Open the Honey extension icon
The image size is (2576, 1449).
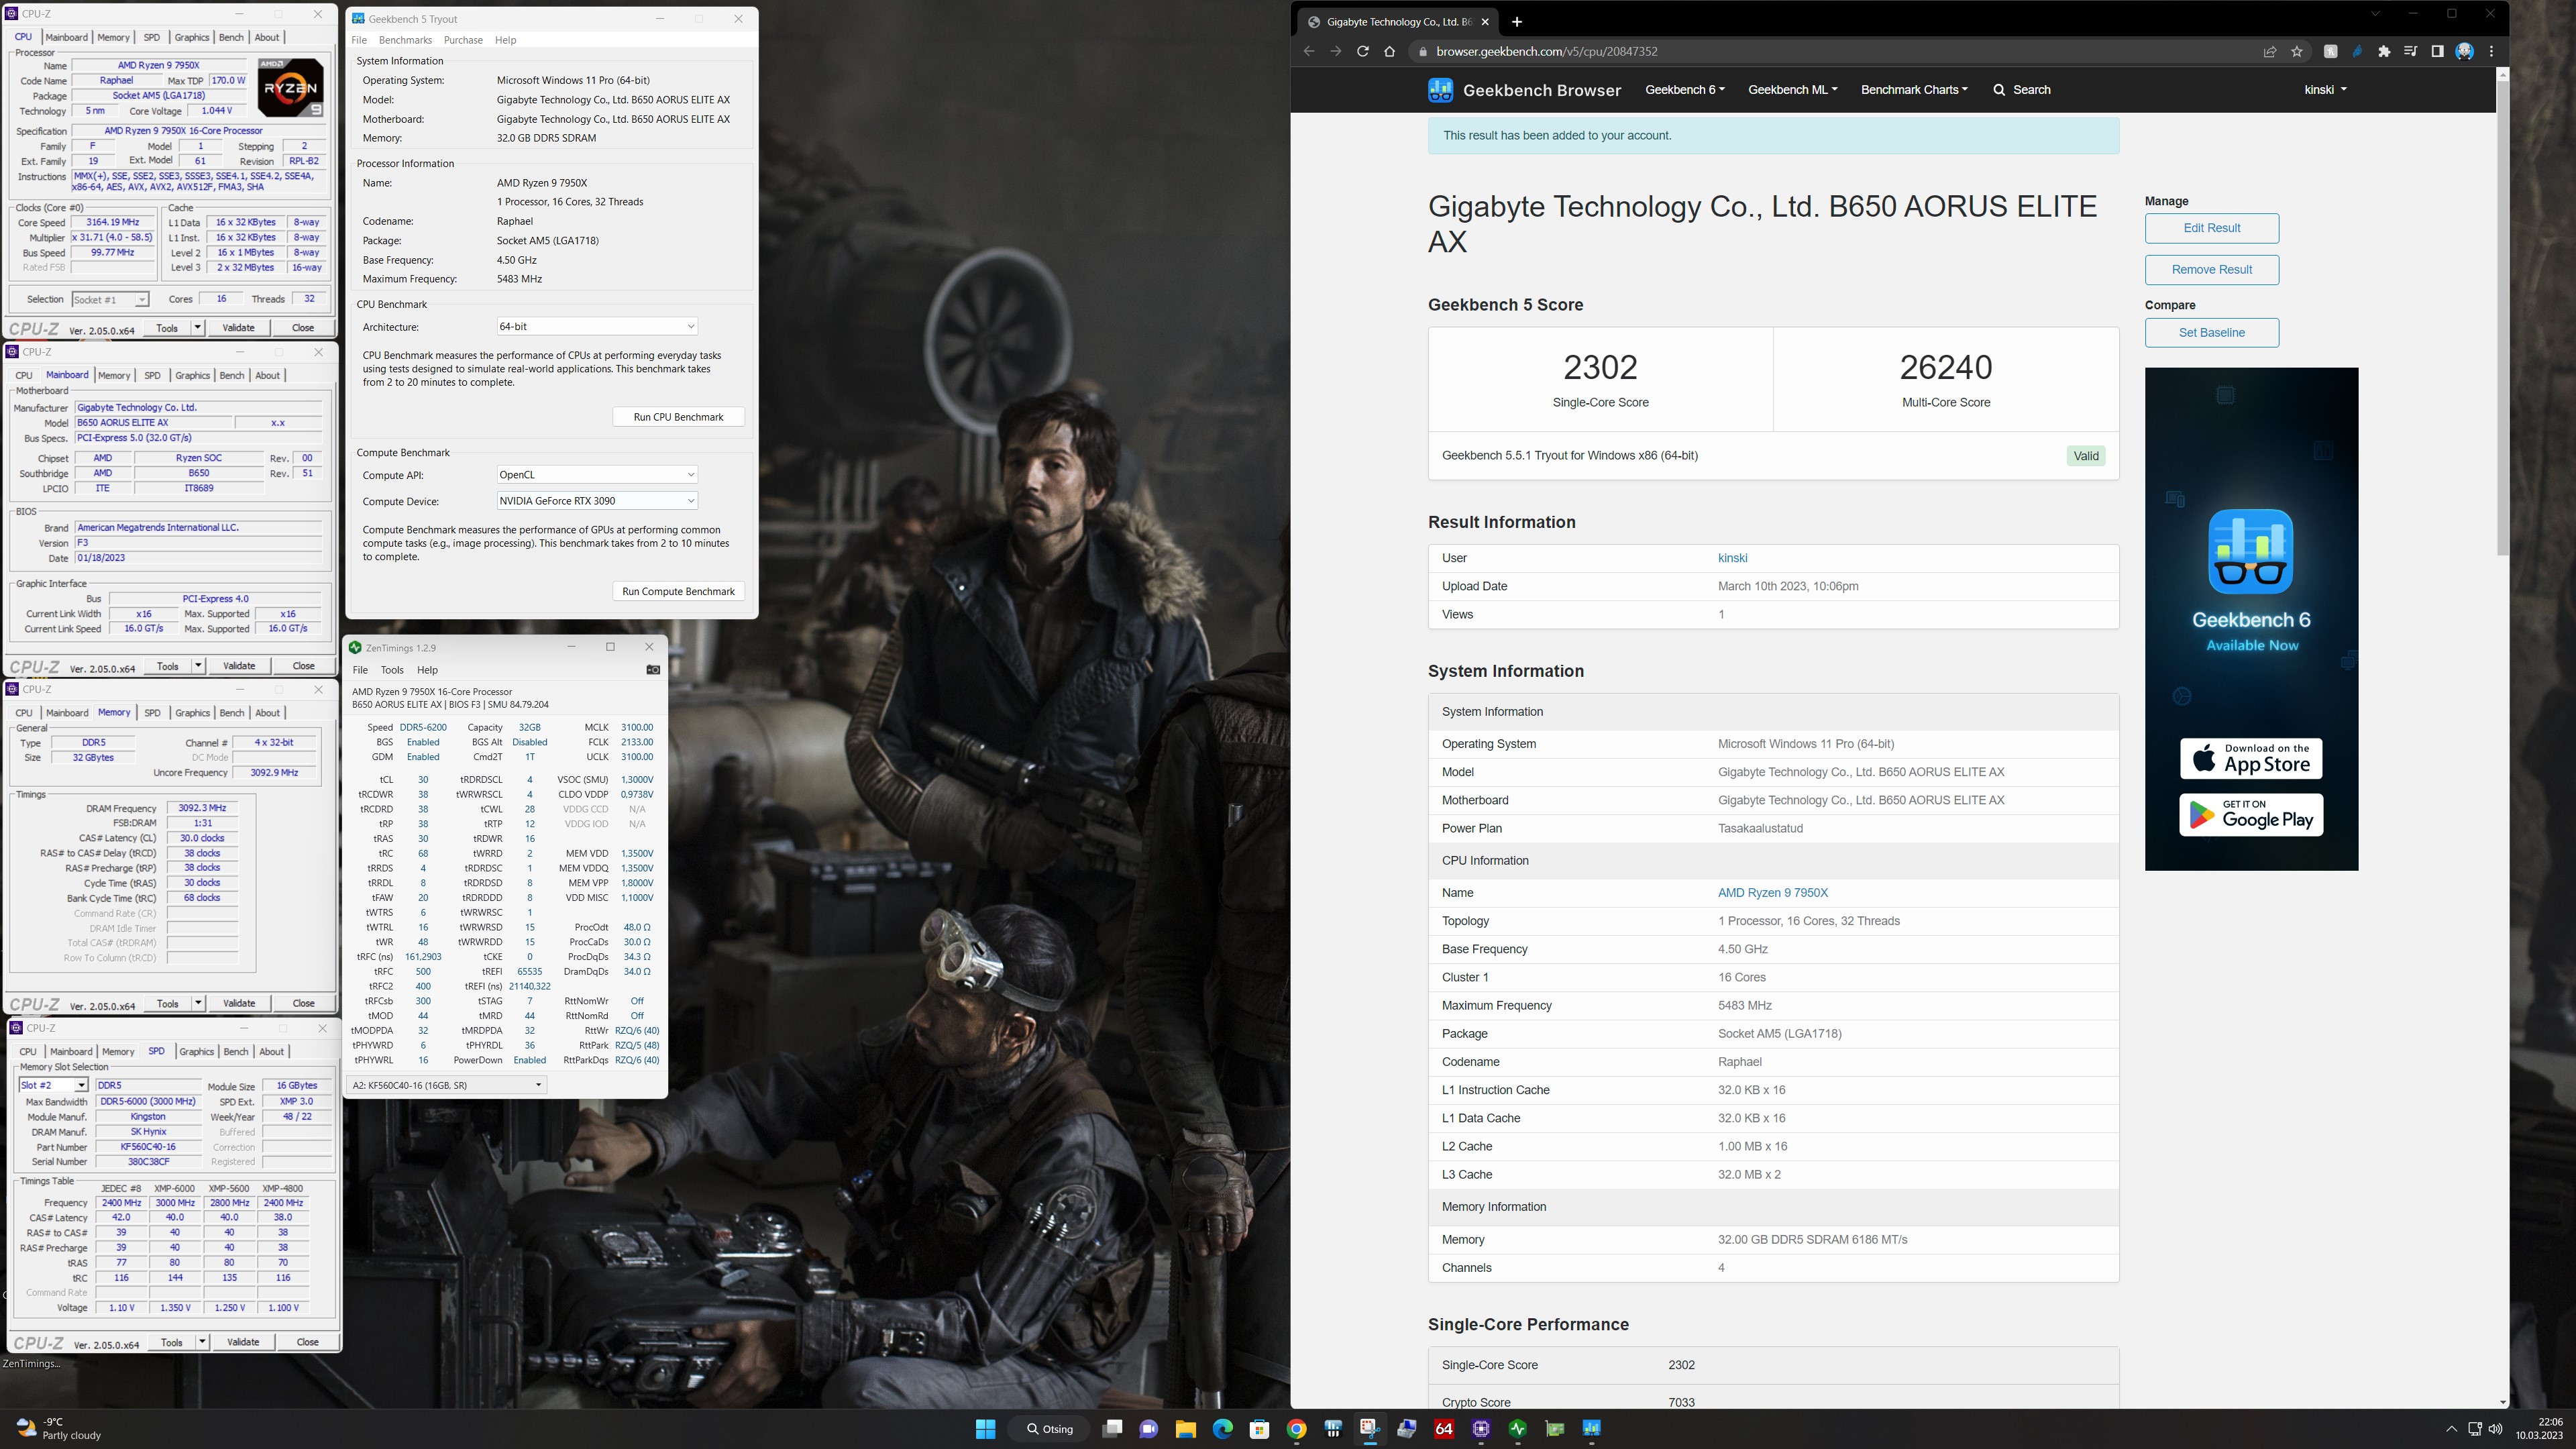[x=2331, y=52]
